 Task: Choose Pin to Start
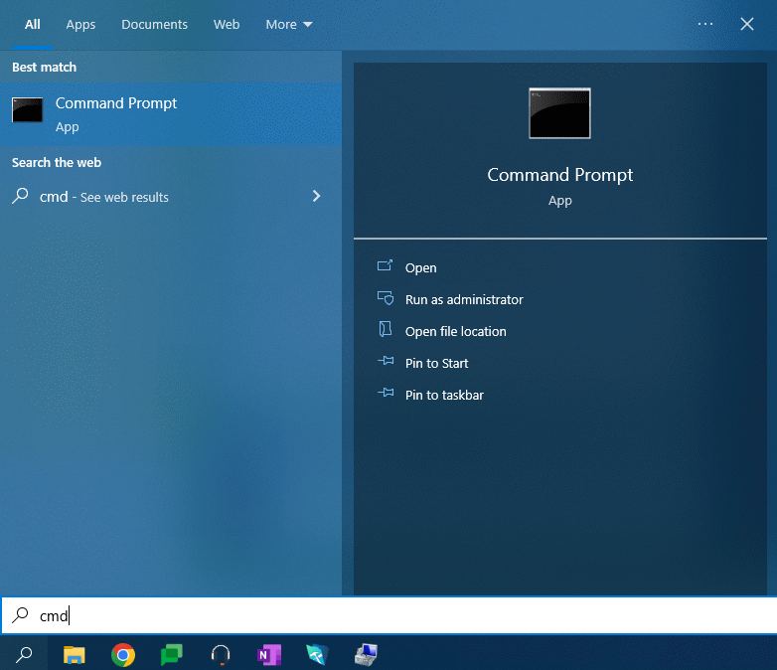[436, 363]
